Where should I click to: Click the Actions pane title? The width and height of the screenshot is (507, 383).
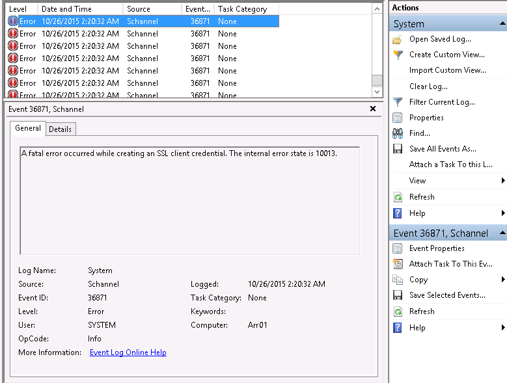405,8
